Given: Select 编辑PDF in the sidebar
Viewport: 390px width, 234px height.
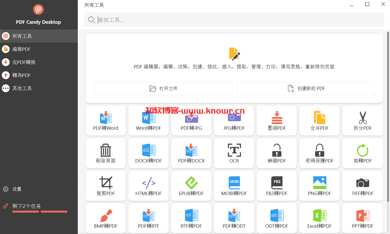Looking at the screenshot, I should coord(39,49).
